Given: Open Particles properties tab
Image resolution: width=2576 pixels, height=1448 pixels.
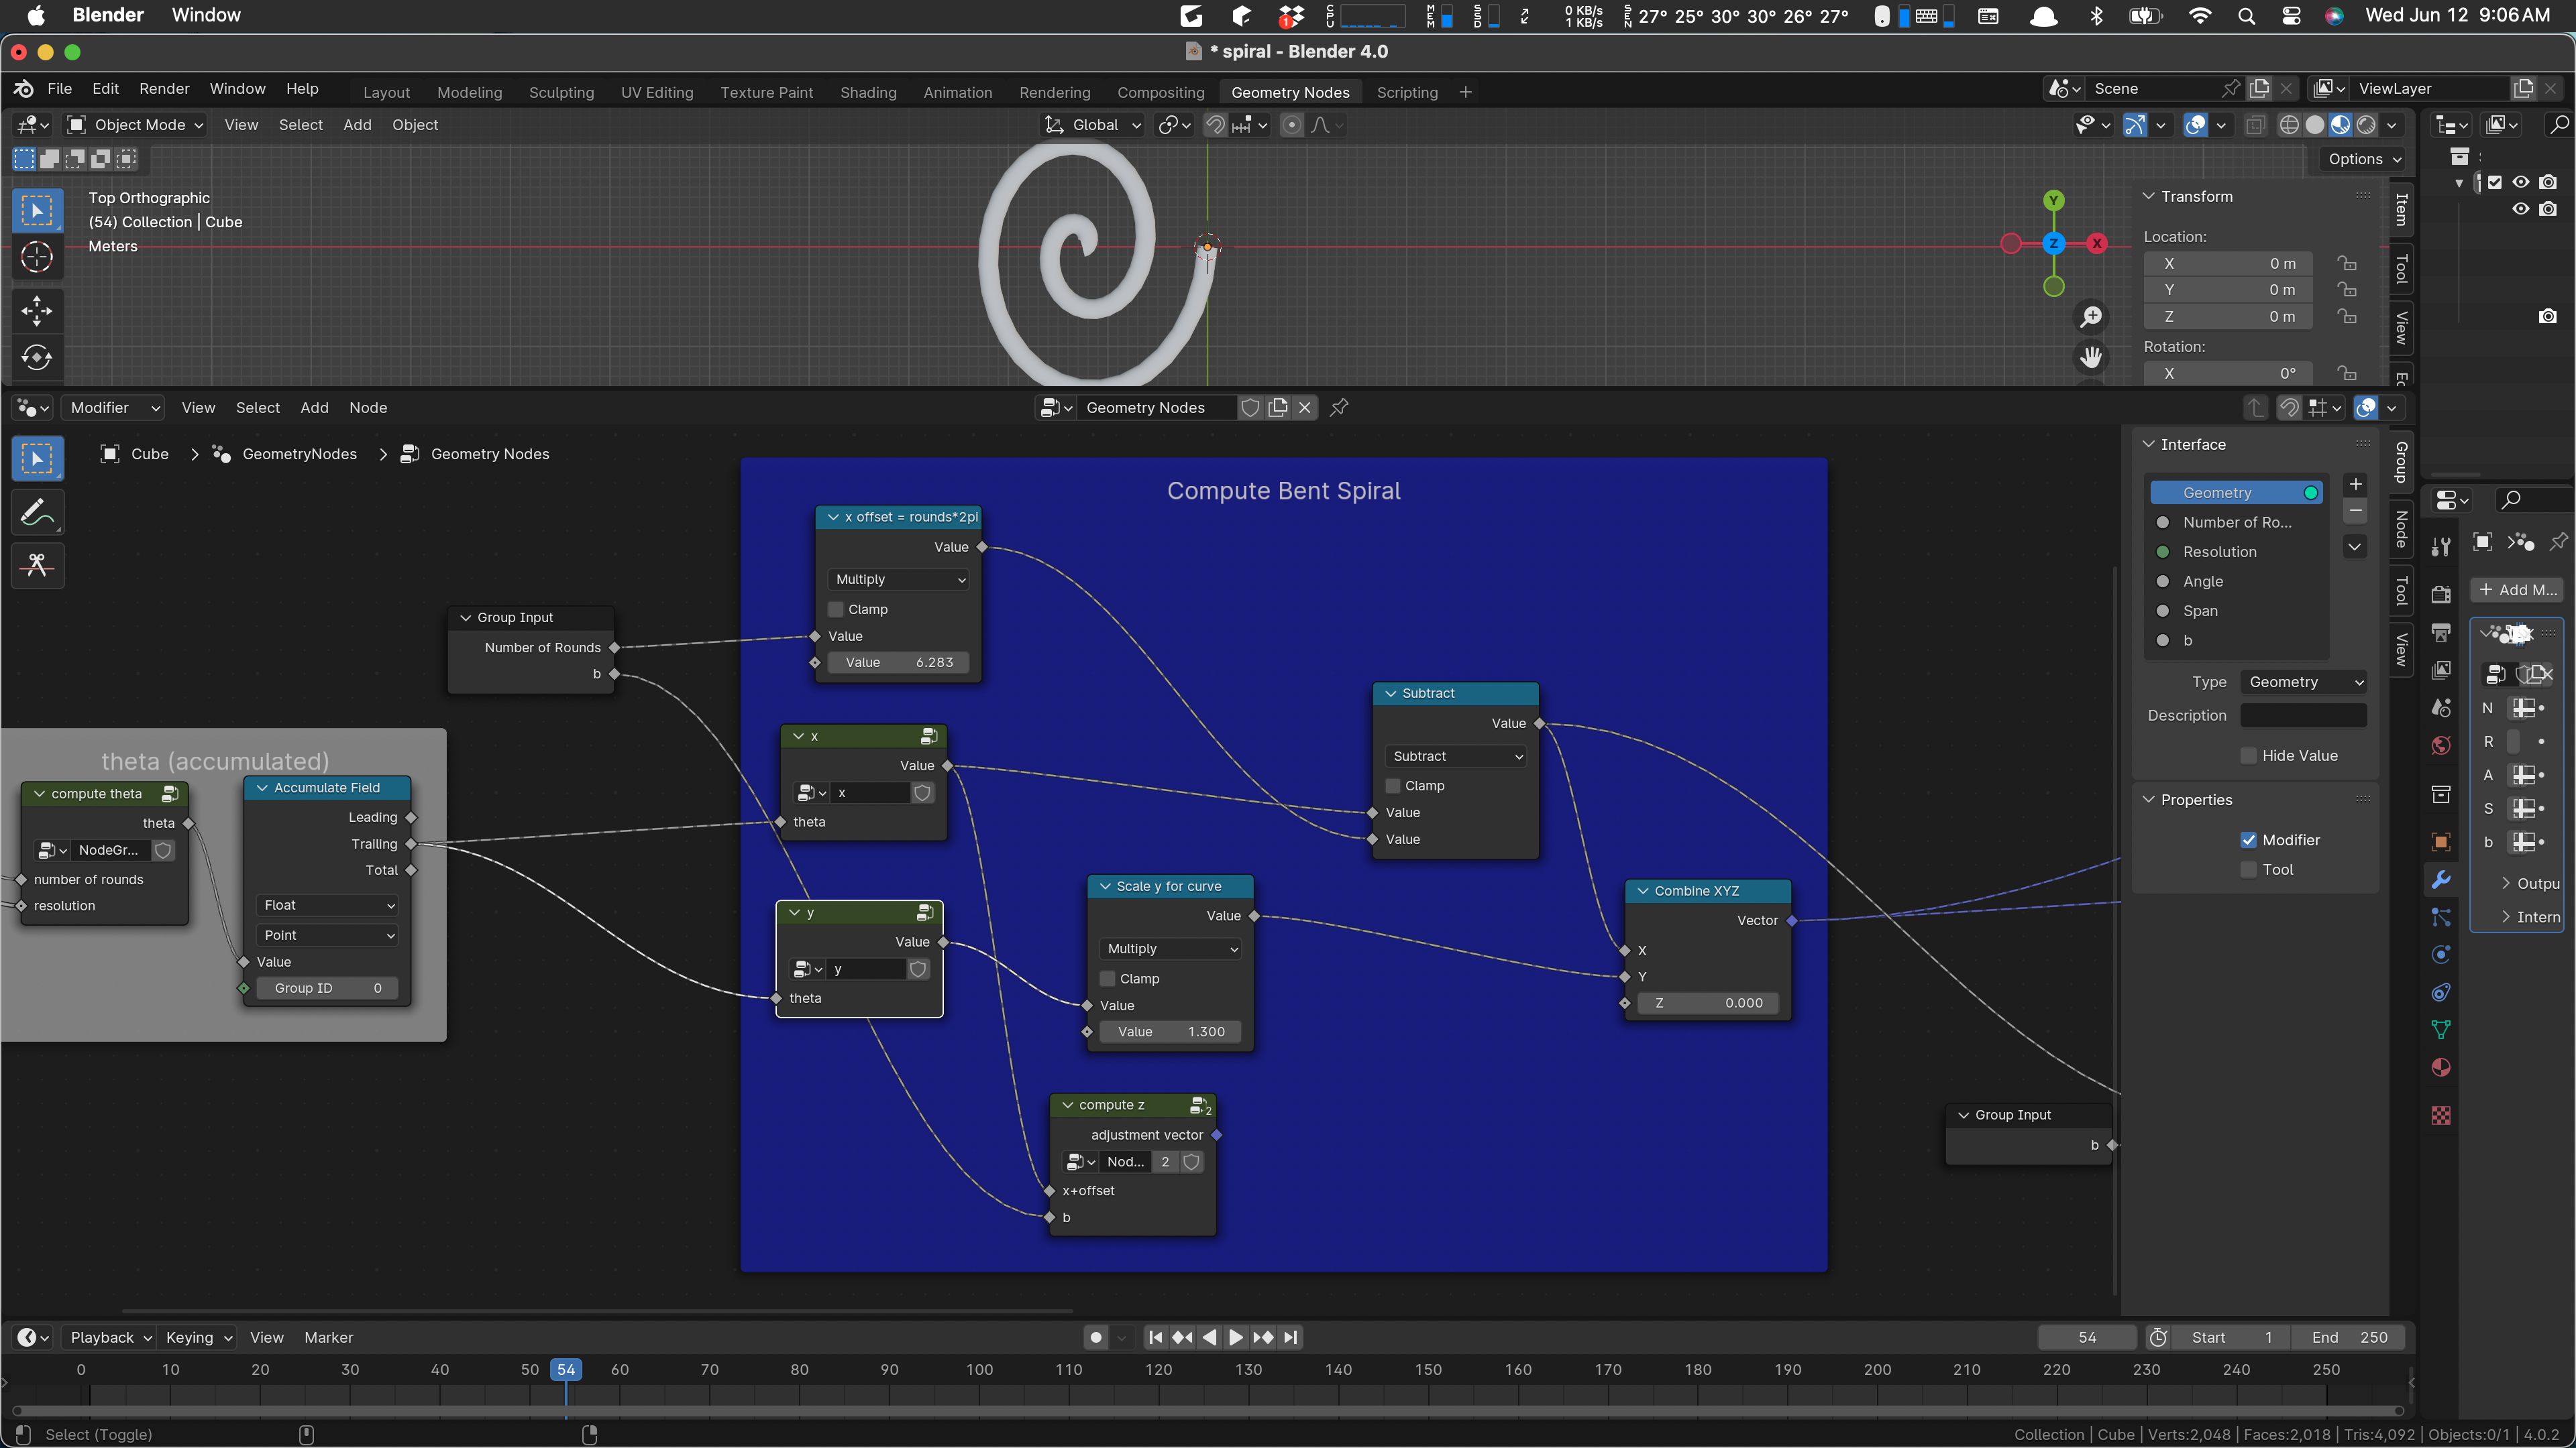Looking at the screenshot, I should coord(2441,917).
